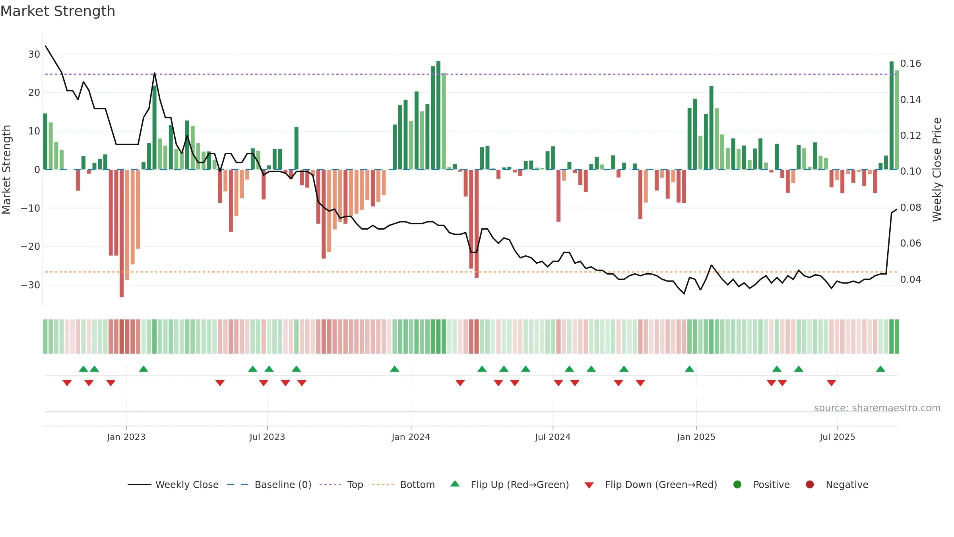This screenshot has height=537, width=954.
Task: Click the Market Strength chart title
Action: pyautogui.click(x=58, y=11)
